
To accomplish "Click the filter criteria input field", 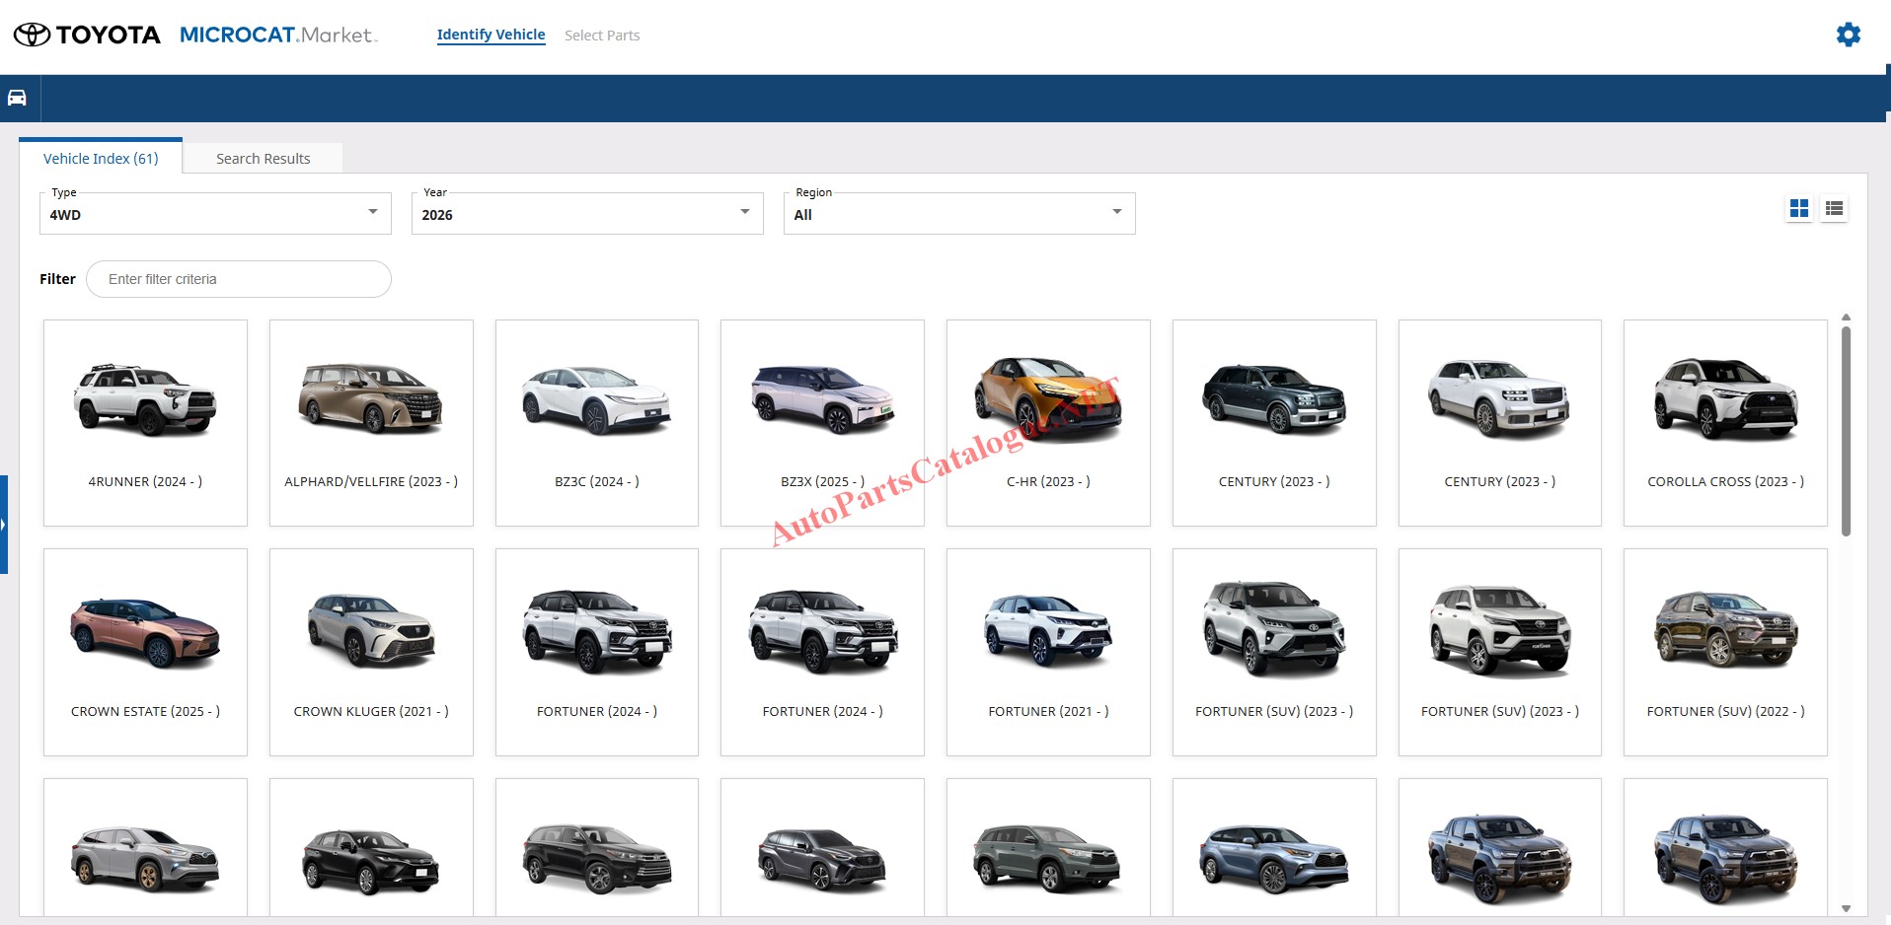I will [x=239, y=279].
